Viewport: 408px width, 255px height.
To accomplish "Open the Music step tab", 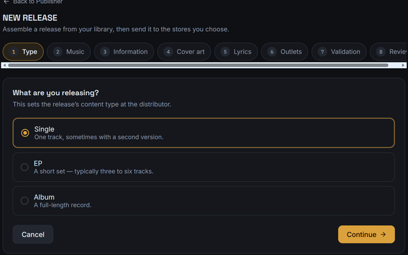I will (x=69, y=52).
